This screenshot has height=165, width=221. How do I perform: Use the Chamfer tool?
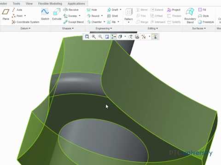[94, 22]
